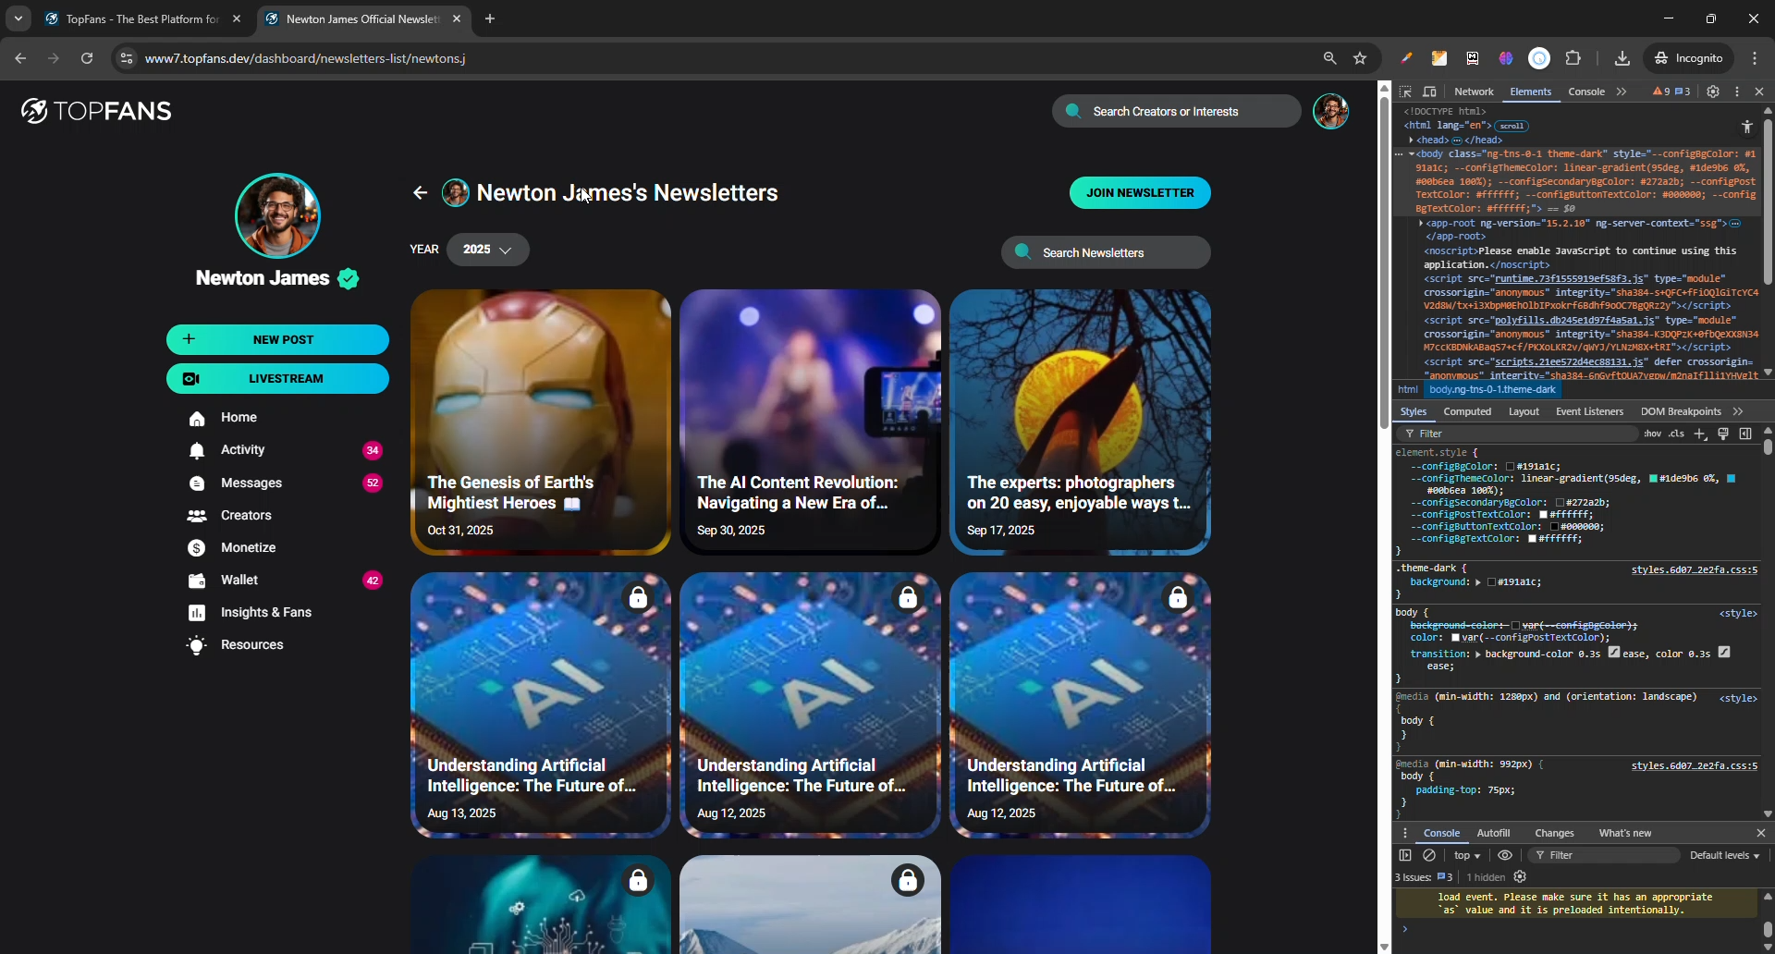Click the #272a2b color swatch

pyautogui.click(x=1559, y=503)
